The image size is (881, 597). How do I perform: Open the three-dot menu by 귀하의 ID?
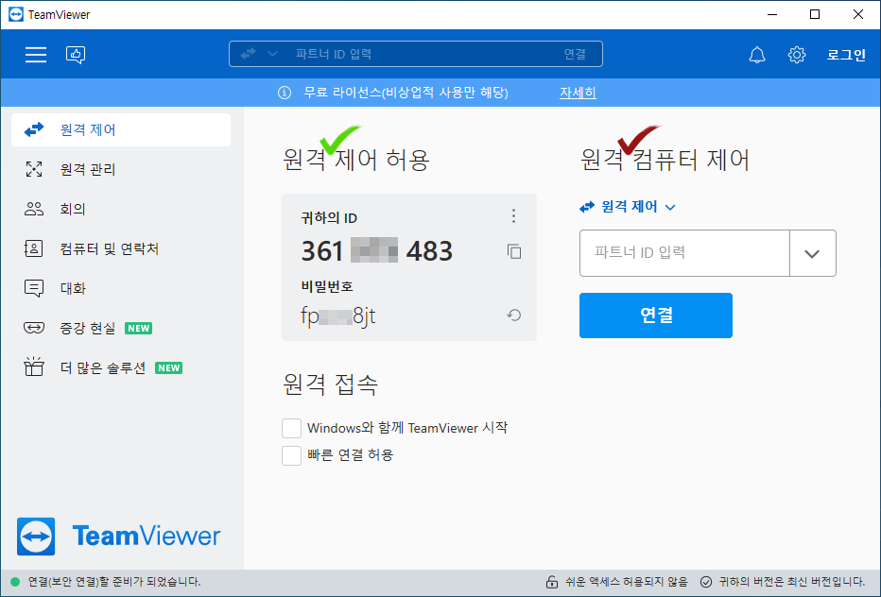click(x=513, y=216)
